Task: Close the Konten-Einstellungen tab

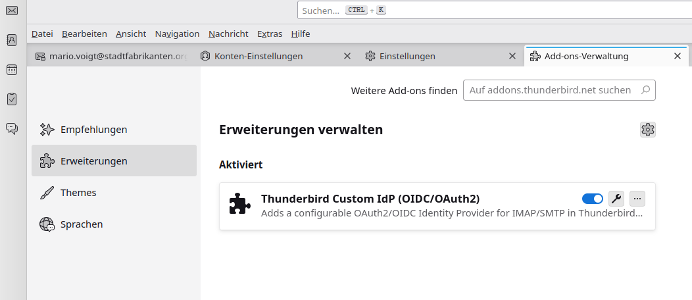Action: click(347, 56)
